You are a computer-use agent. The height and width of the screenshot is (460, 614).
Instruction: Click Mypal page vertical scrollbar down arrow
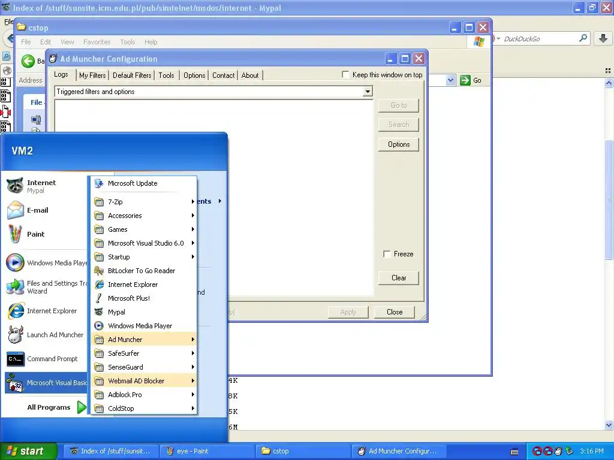[609, 425]
